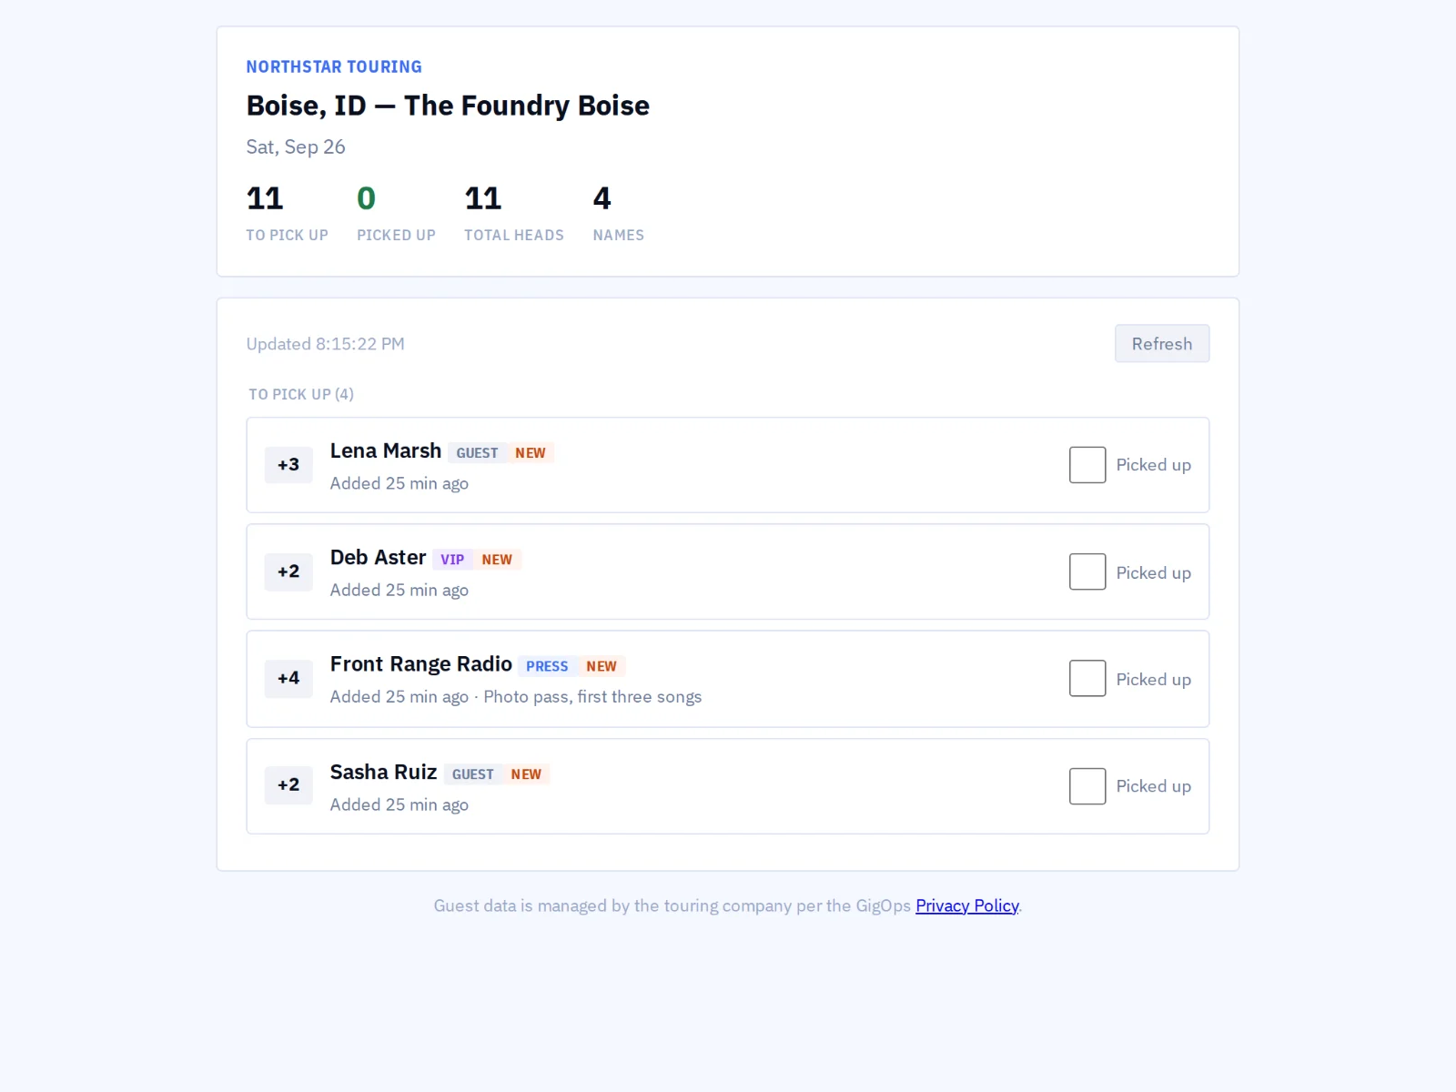The width and height of the screenshot is (1456, 1092).
Task: Click the +2 badge beside Sasha Ruiz
Action: [x=288, y=784]
